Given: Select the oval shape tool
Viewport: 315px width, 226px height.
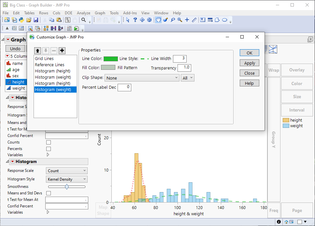Looking at the screenshot, I should click(224, 20).
